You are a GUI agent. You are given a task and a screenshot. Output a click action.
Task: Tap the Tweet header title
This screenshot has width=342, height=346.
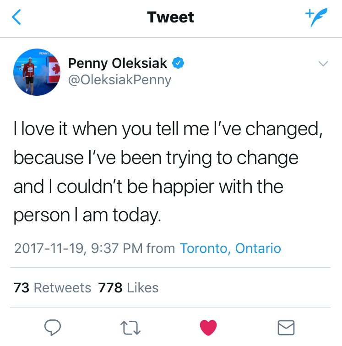point(171,17)
